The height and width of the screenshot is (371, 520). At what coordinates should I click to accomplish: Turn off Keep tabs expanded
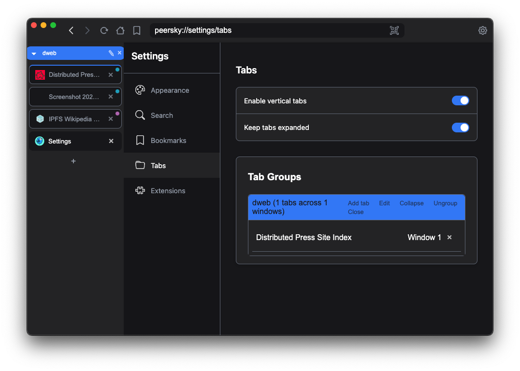(x=460, y=128)
